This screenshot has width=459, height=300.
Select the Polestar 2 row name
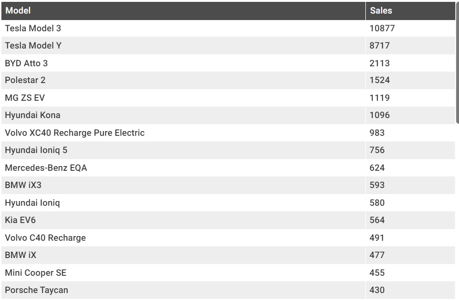coord(25,80)
